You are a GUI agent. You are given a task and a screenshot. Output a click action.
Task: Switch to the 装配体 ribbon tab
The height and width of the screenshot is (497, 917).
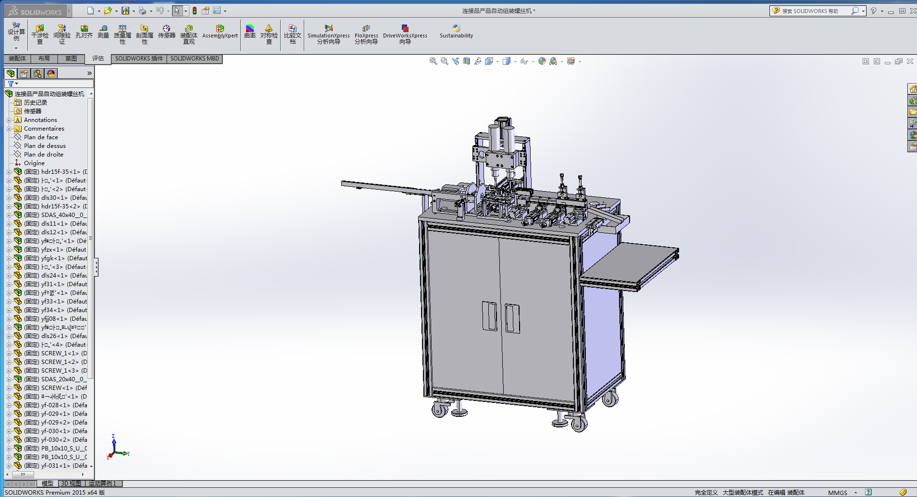tap(17, 59)
